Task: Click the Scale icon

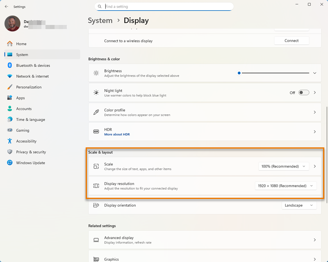Action: pos(96,166)
